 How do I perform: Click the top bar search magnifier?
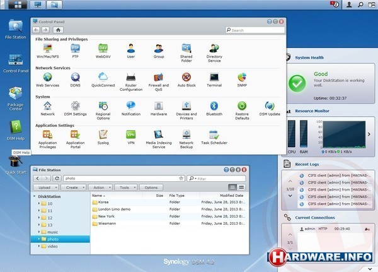(360, 4)
